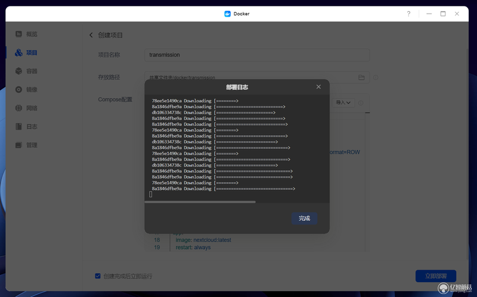Click the first log line for 78ee5e1490ca

tap(195, 101)
